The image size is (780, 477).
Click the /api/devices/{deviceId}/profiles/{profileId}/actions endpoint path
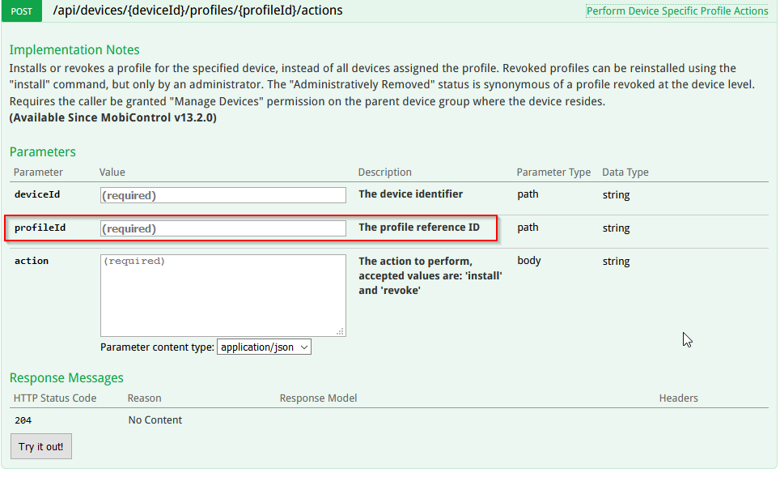(x=197, y=11)
